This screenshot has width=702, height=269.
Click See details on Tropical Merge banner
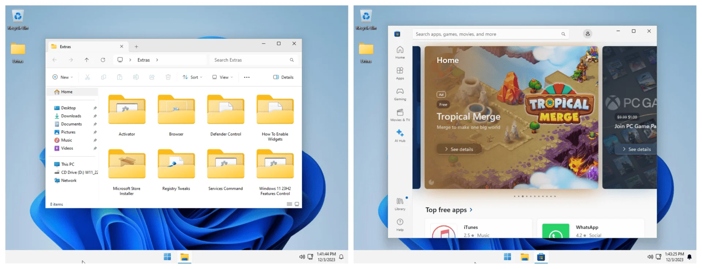click(x=459, y=149)
